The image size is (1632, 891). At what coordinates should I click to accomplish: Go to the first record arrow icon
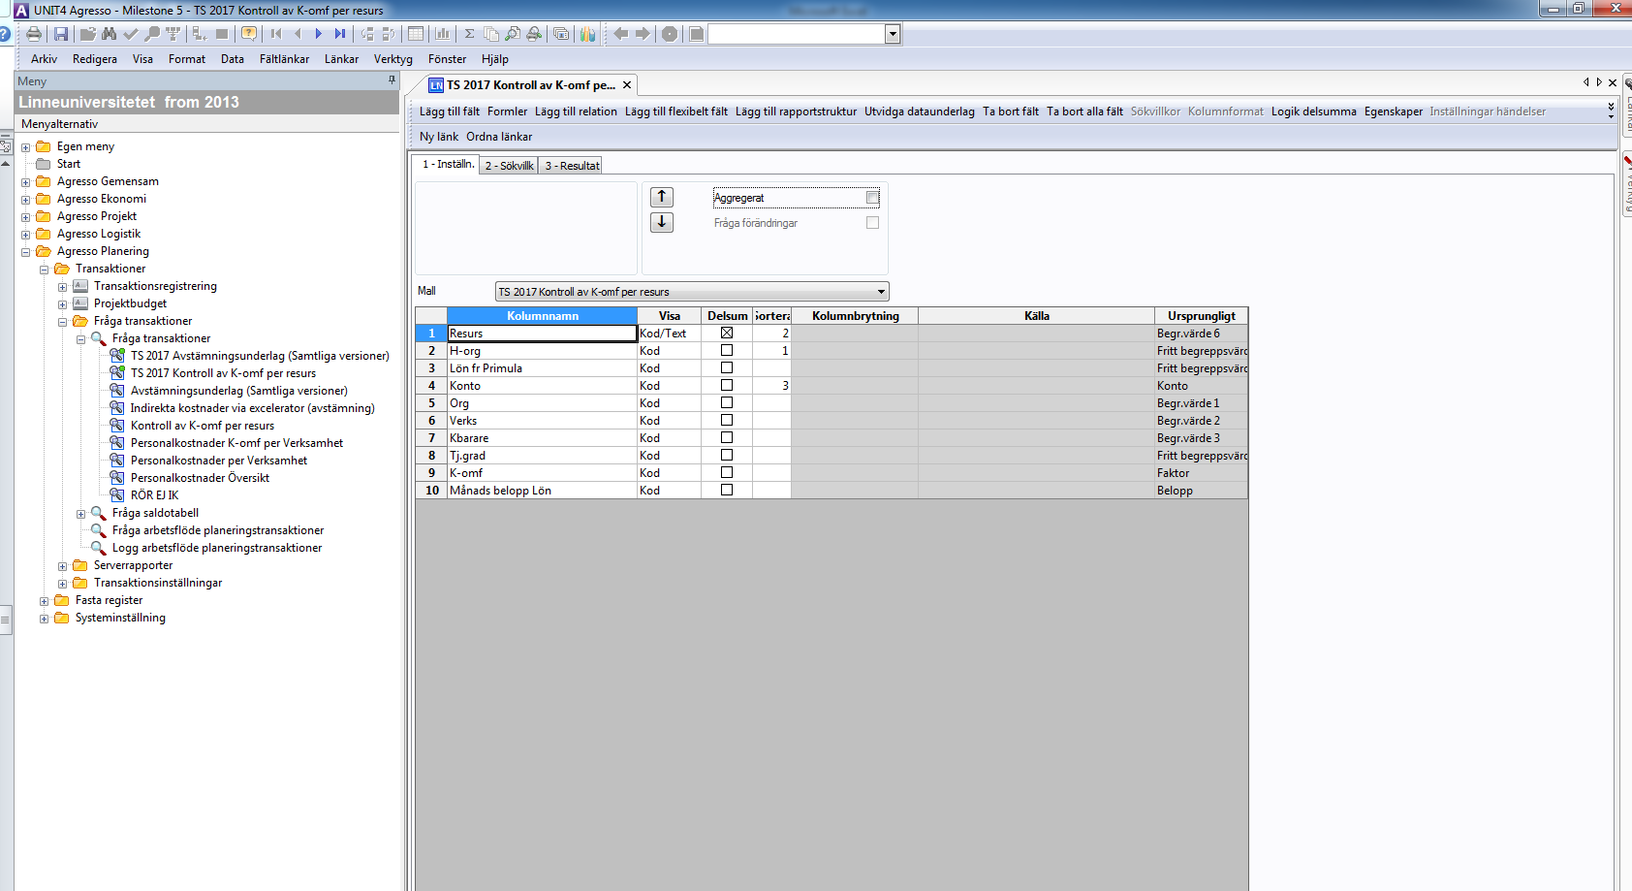[276, 34]
